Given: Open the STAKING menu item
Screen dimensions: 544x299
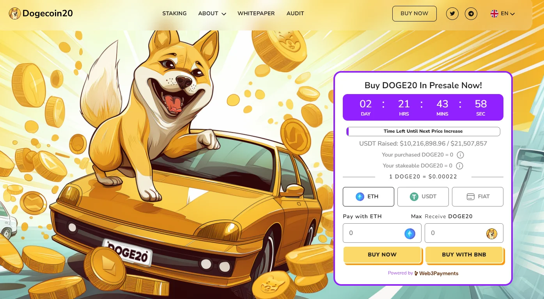Looking at the screenshot, I should 174,13.
